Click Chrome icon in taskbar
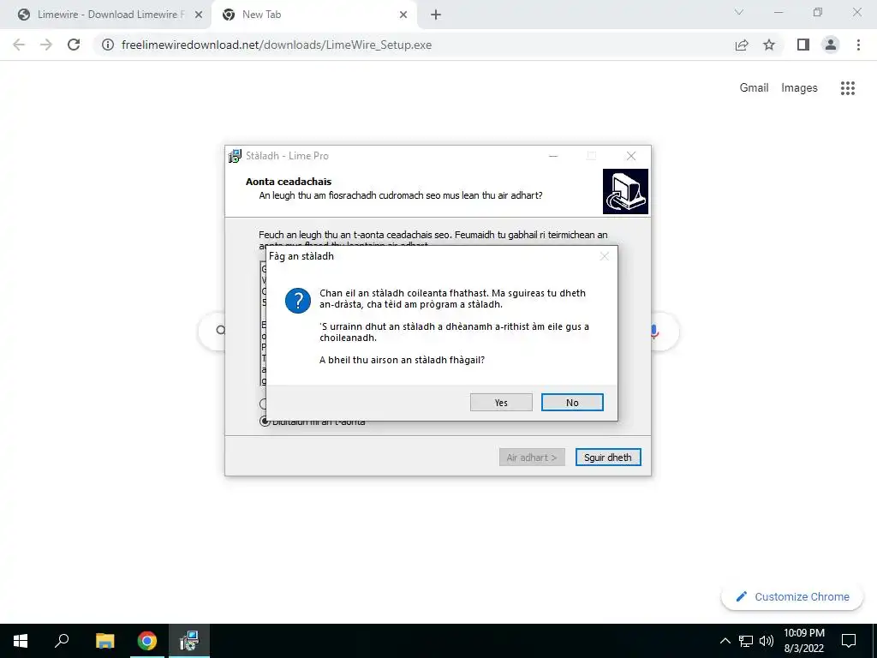 pos(147,641)
